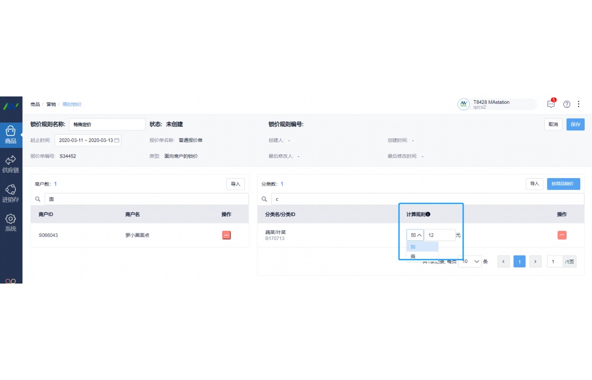This screenshot has height=380, width=592.
Task: Open the 商品 sidebar section
Action: point(11,135)
